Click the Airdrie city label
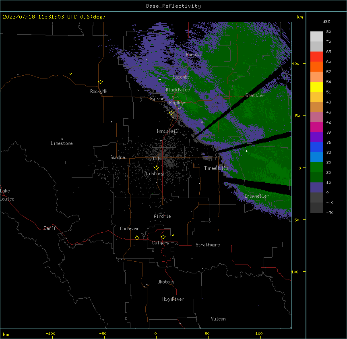 pyautogui.click(x=162, y=216)
